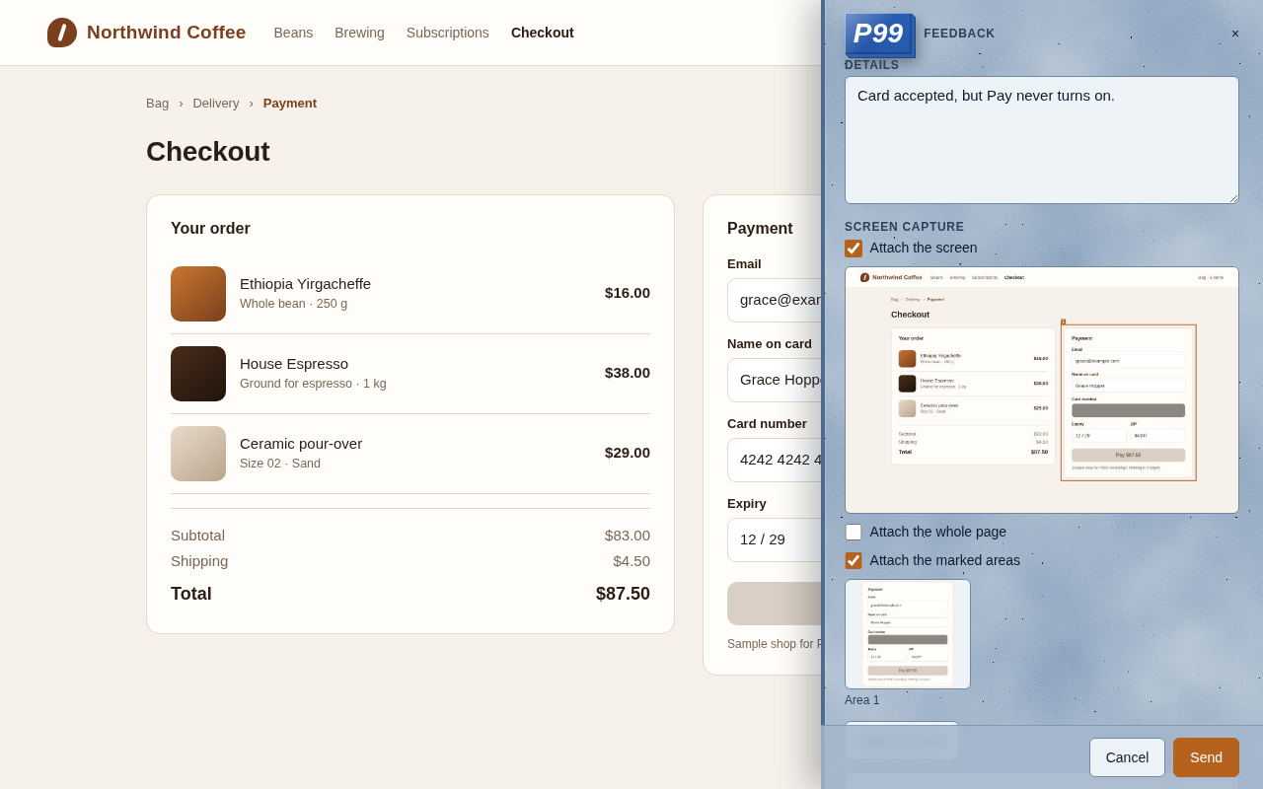Go to the Subscriptions navigation item

[448, 33]
